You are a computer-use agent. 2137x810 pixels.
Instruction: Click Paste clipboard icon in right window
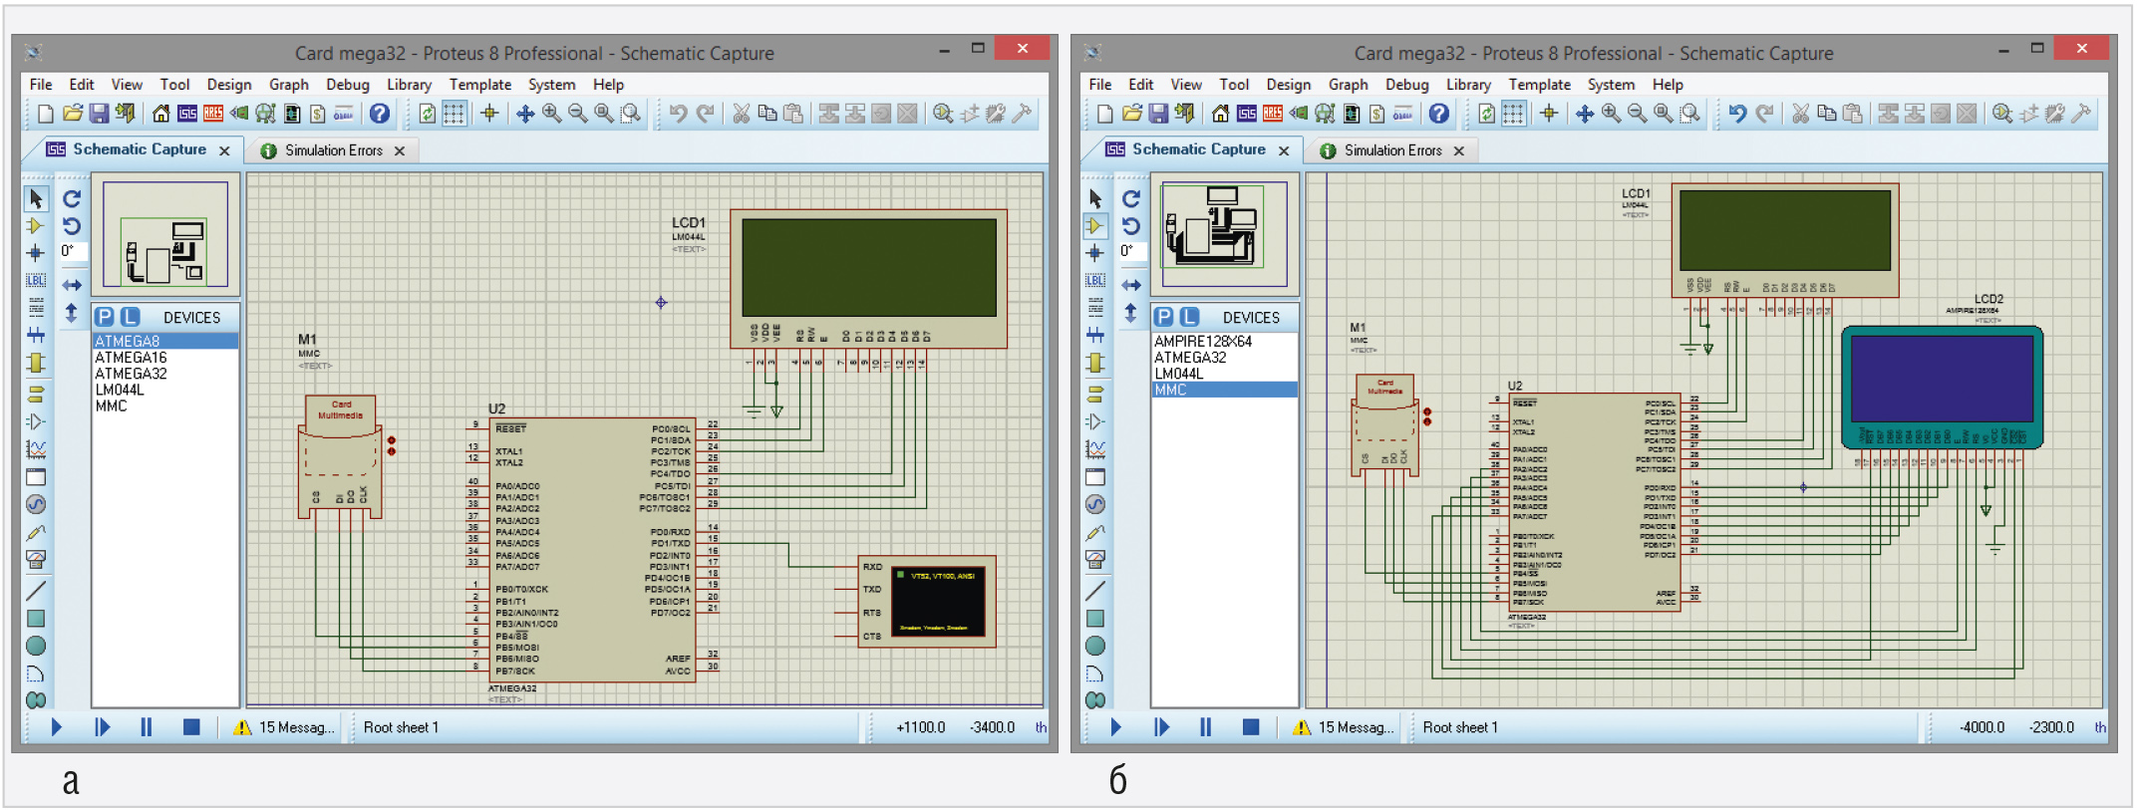point(1852,114)
